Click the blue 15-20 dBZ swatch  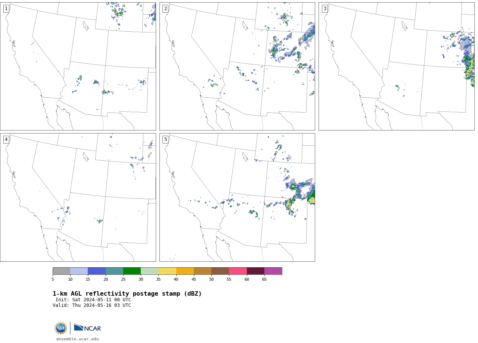point(97,271)
